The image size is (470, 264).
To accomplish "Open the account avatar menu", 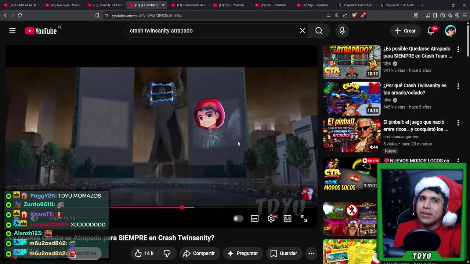I will [x=451, y=31].
